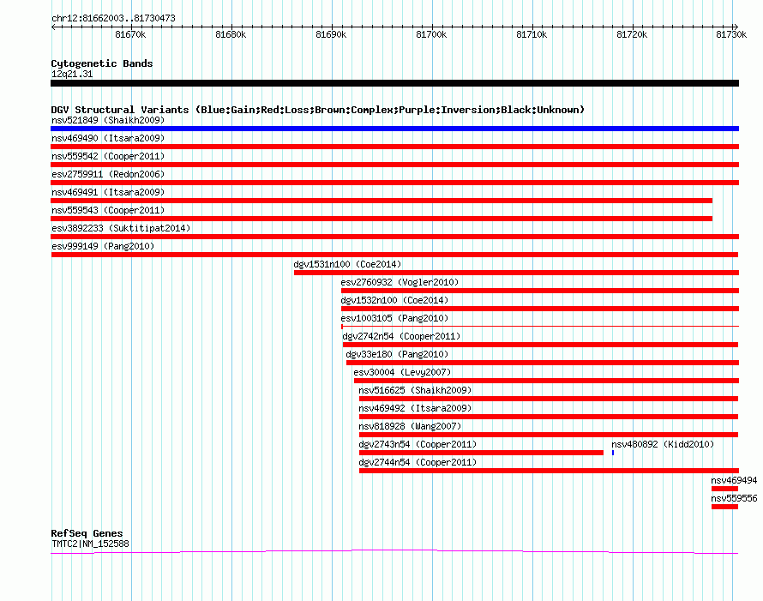Click the RefSeq Genes track title
The width and height of the screenshot is (763, 601).
(x=87, y=533)
